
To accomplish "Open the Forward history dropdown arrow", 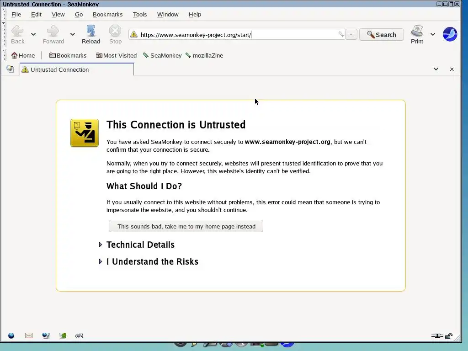I will pyautogui.click(x=73, y=34).
